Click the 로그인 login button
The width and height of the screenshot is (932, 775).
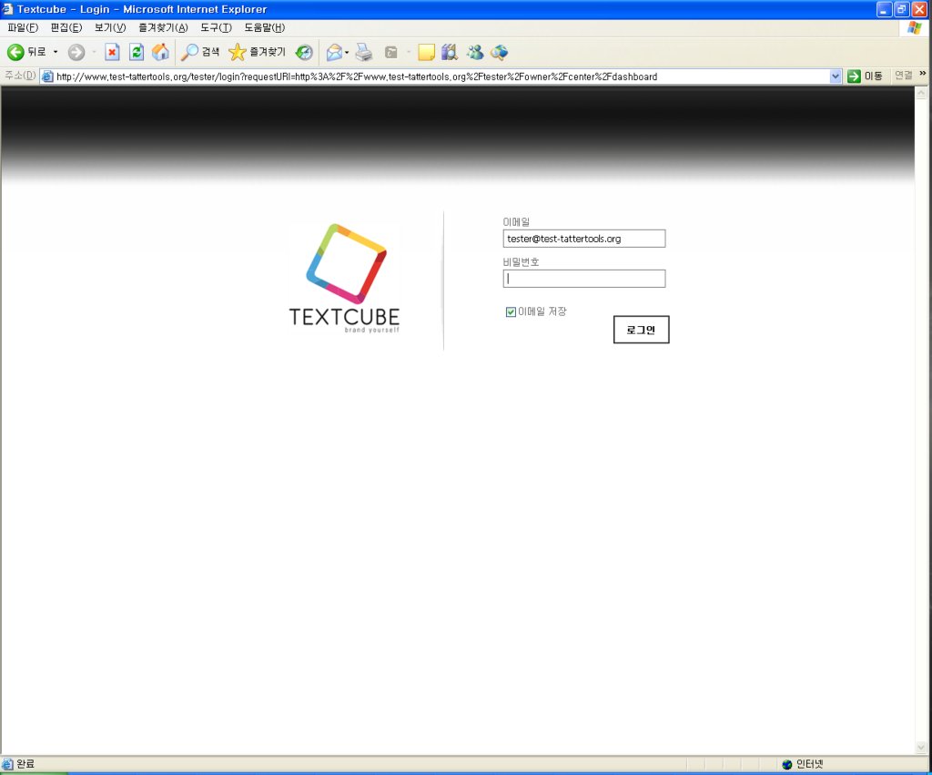click(642, 330)
